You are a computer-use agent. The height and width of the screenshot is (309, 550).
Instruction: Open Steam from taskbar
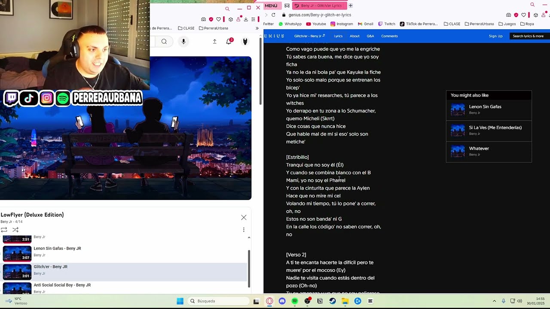click(x=333, y=301)
